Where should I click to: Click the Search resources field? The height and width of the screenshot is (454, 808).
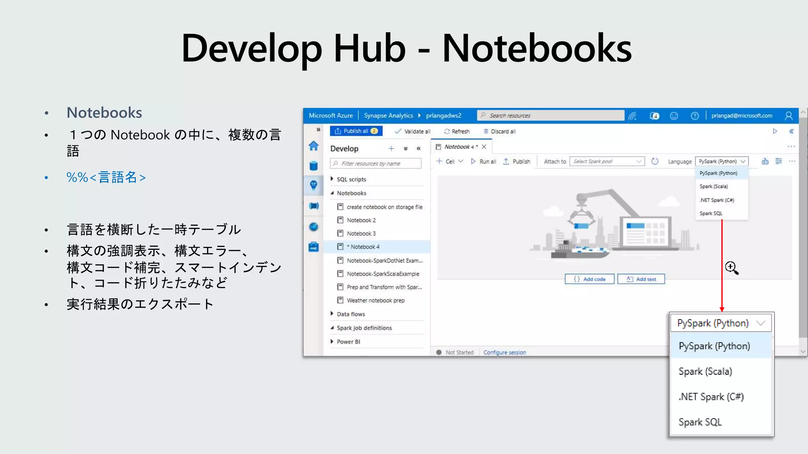coord(551,115)
